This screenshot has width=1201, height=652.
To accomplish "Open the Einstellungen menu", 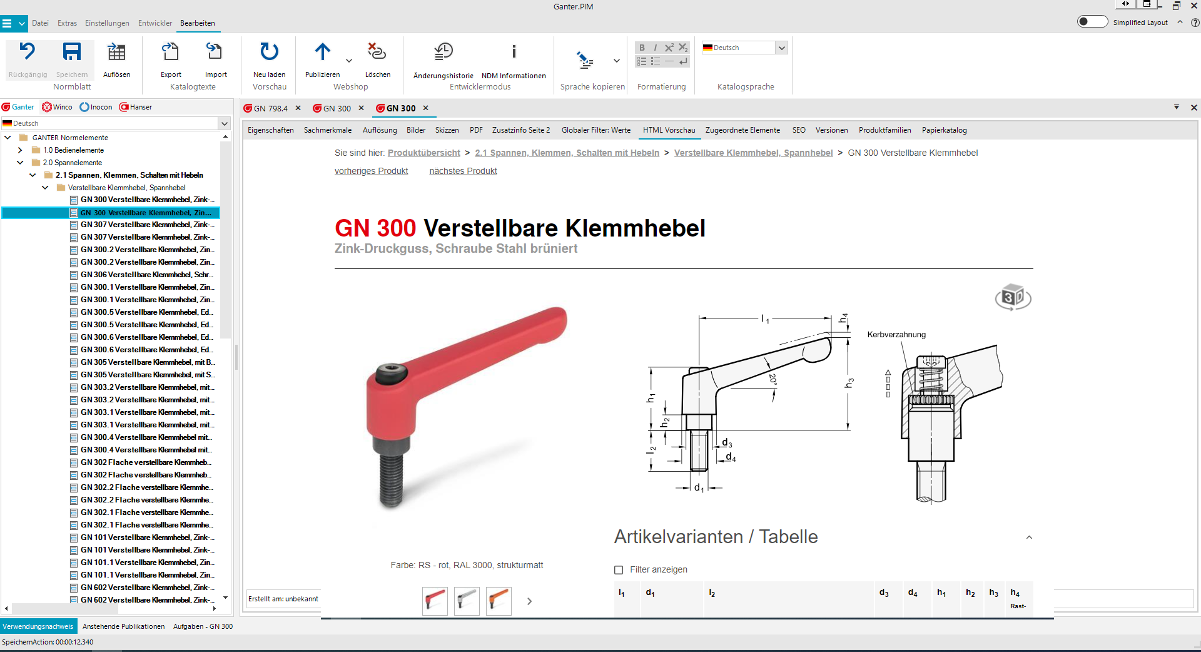I will pyautogui.click(x=107, y=23).
